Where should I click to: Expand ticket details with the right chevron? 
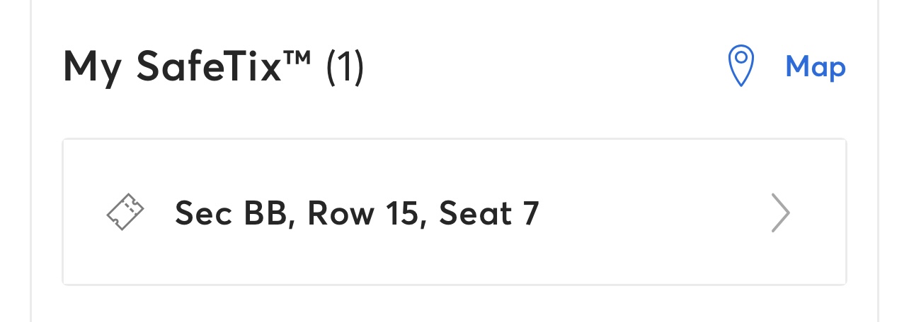780,213
